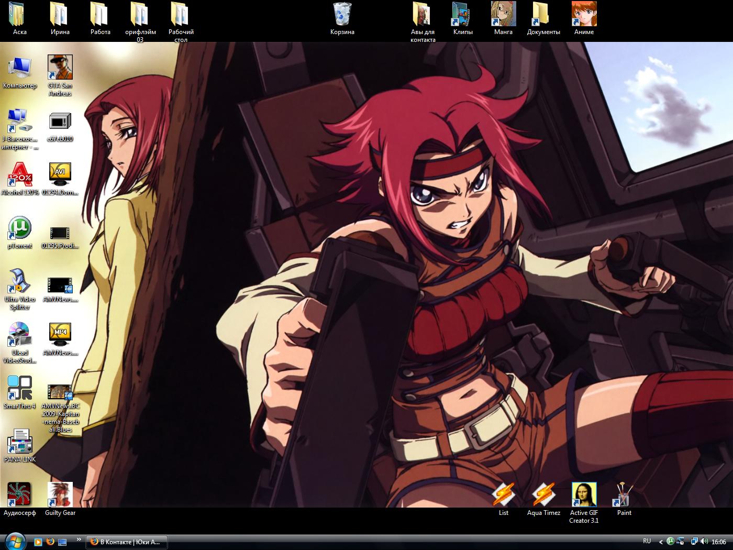Open network connection tray icon
This screenshot has height=550, width=733.
(x=694, y=542)
